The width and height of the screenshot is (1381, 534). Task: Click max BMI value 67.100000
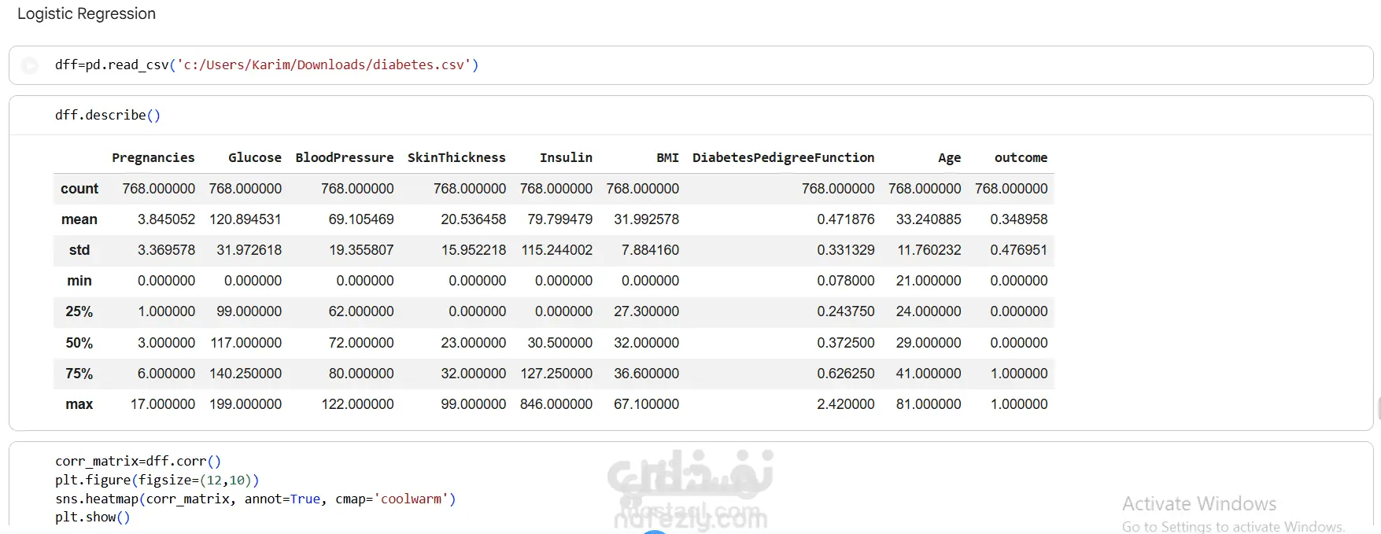[x=647, y=404]
